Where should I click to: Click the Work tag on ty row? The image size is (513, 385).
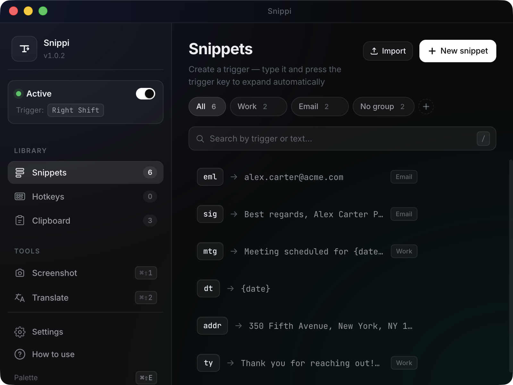(x=404, y=363)
